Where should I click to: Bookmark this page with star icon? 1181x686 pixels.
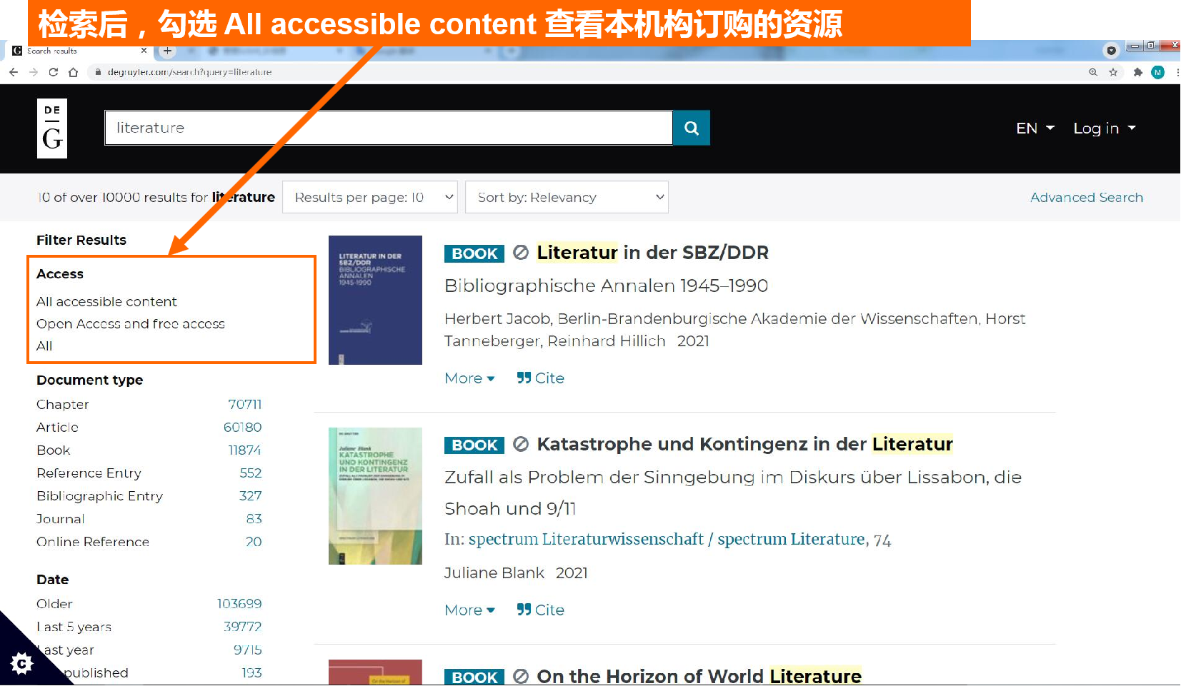pos(1113,72)
